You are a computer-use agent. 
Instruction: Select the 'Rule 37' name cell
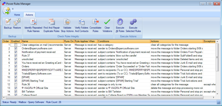[42, 56]
